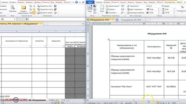Image resolution: width=186 pixels, height=104 pixels.
Task: Click the Excel formula bar input
Action: (x=57, y=19)
